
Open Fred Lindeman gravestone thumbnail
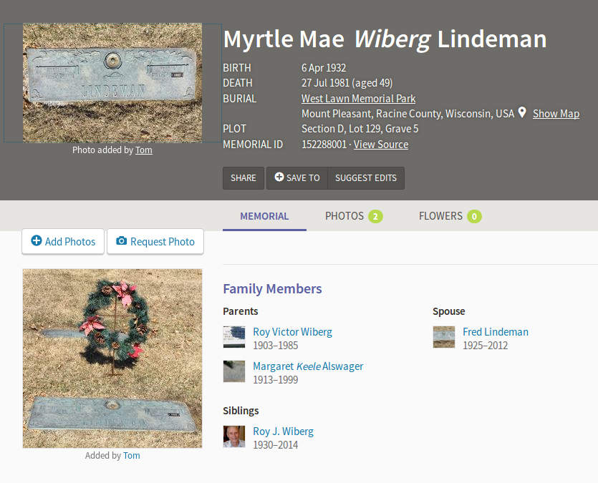444,337
